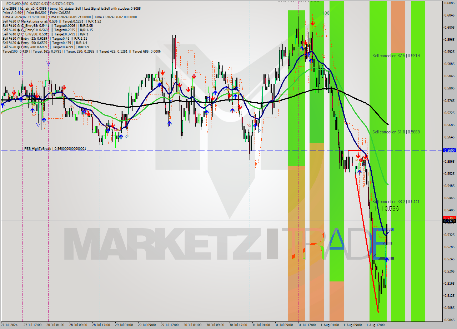This screenshot has height=329, width=457.
Task: Click the 0.5925 price axis value
Action: 450,51
